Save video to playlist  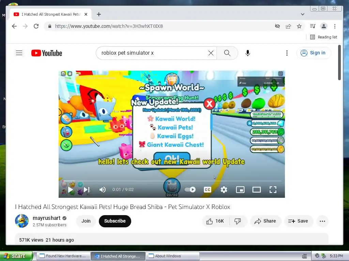[x=298, y=221]
